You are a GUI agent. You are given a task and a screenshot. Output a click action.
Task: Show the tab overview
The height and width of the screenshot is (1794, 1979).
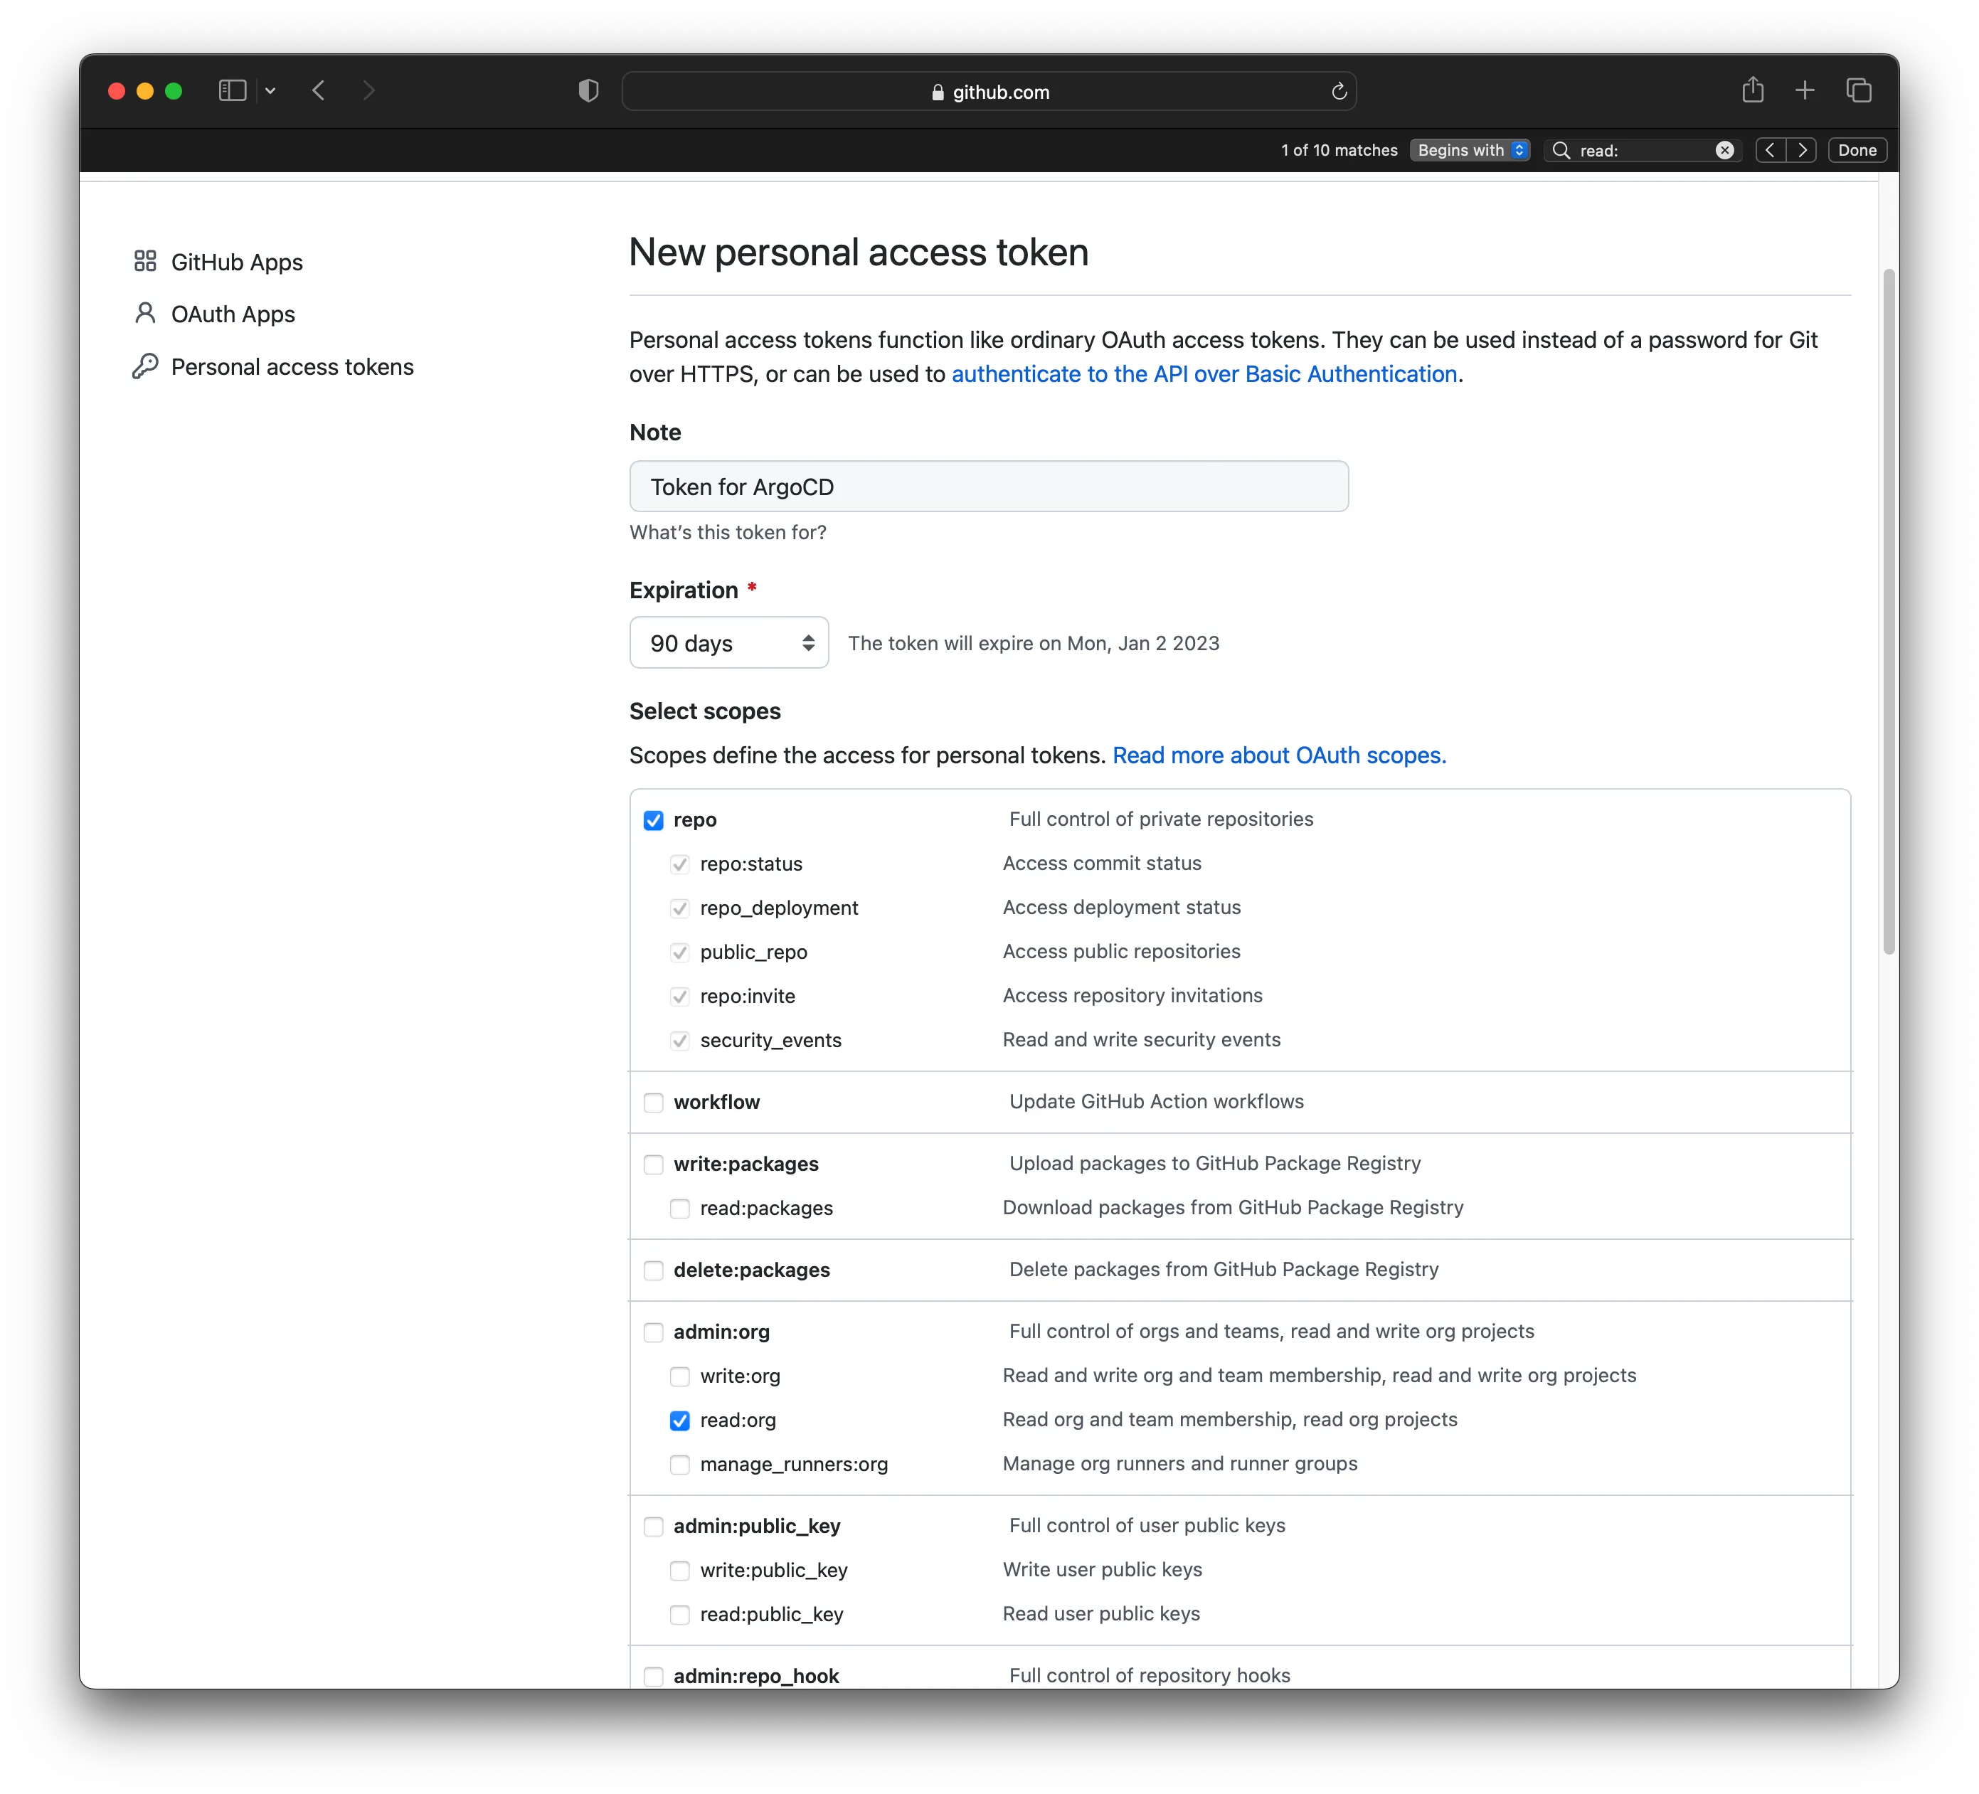click(1858, 90)
